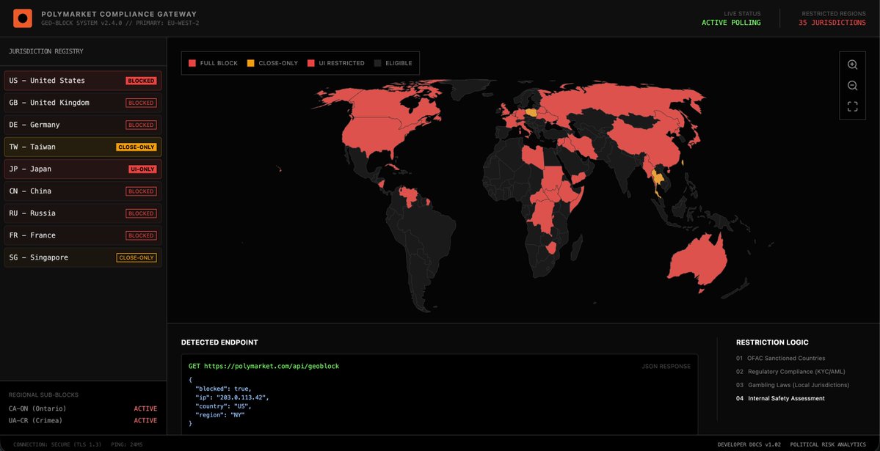880x451 pixels.
Task: Select the CN – China row
Action: coord(83,191)
